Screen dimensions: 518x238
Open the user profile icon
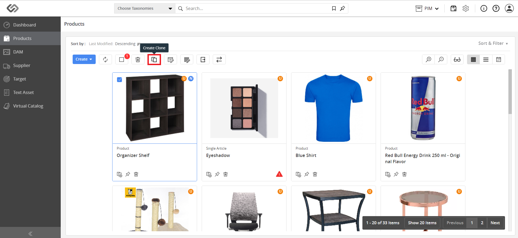click(509, 8)
